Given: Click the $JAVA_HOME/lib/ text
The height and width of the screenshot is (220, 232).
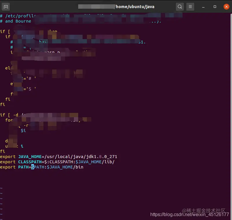Looking at the screenshot, I should (95, 162).
